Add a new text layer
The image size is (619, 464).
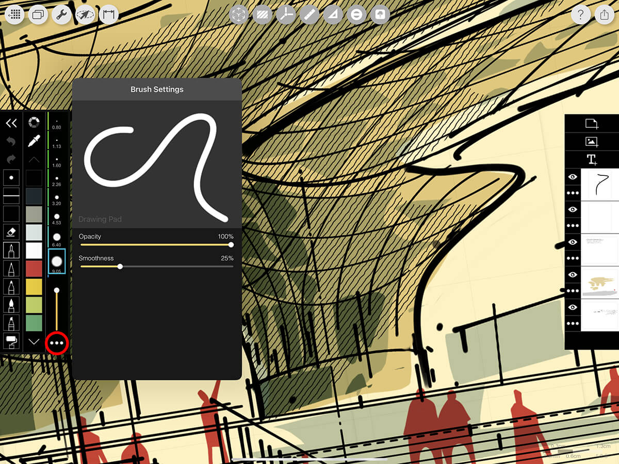click(591, 159)
